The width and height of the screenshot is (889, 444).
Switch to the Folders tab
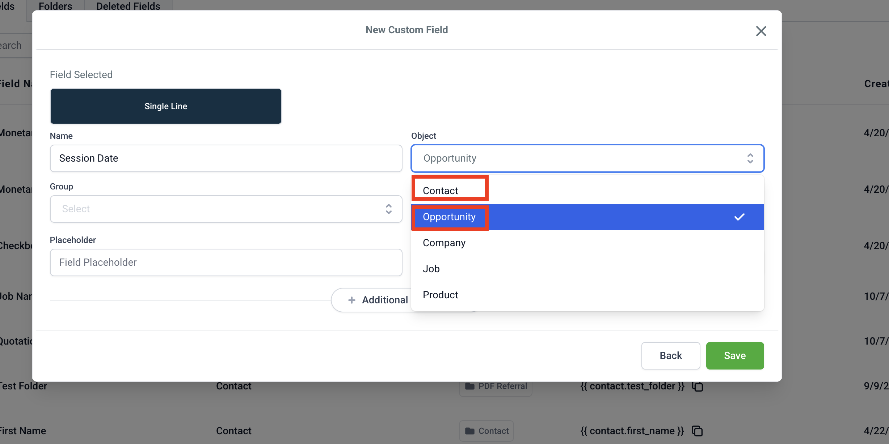[55, 6]
